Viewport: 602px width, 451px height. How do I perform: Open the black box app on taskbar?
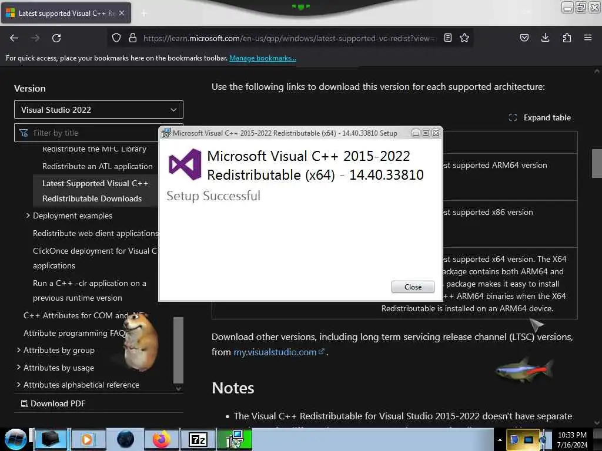coord(51,439)
